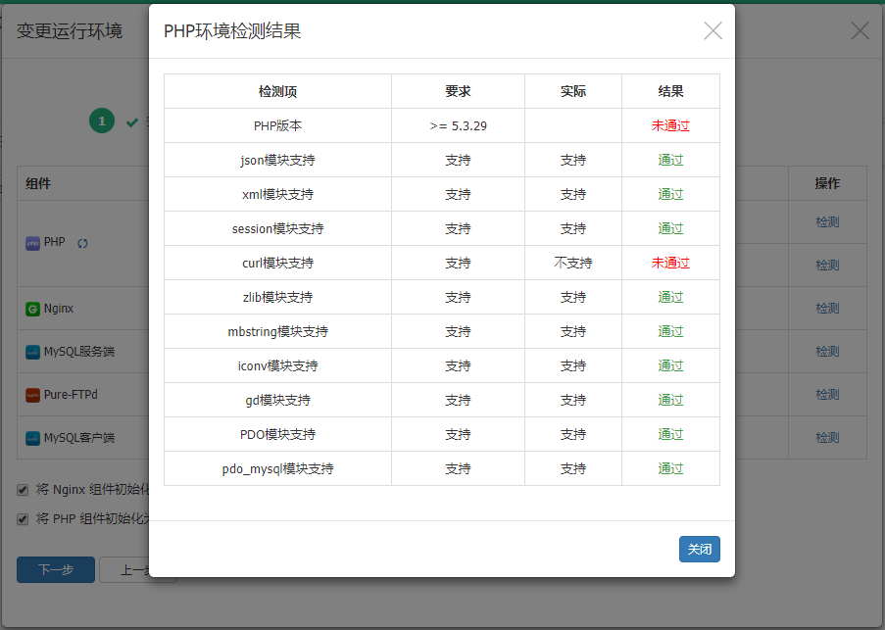Select the MySQL客户端 icon
Viewport: 885px width, 630px height.
pos(32,438)
